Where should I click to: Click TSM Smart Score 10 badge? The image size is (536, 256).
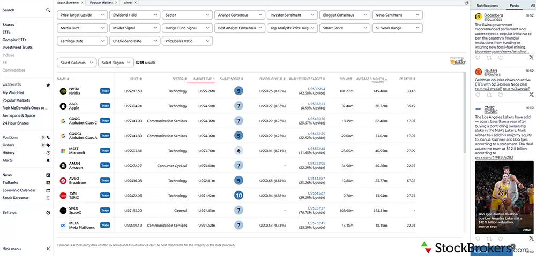[239, 196]
